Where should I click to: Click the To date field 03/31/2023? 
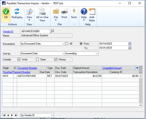click(x=113, y=48)
